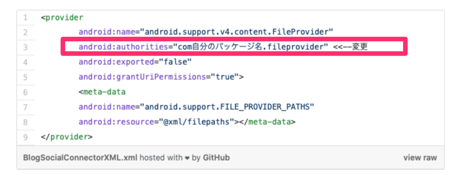Click the closing provider tag
The height and width of the screenshot is (178, 452).
(x=67, y=137)
